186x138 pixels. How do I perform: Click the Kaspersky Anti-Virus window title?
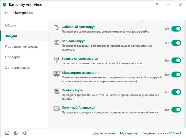25,5
